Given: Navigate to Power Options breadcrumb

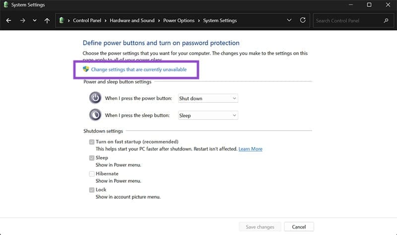Looking at the screenshot, I should point(179,20).
